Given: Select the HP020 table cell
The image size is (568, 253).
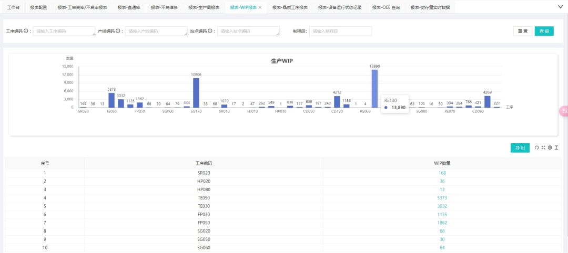Looking at the screenshot, I should point(204,182).
